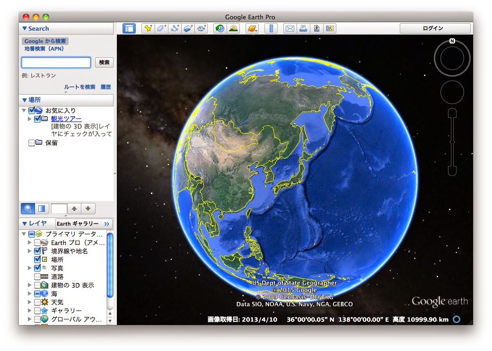Open the planet switcher icon
Viewport: 492px width, 351px height.
pos(252,28)
